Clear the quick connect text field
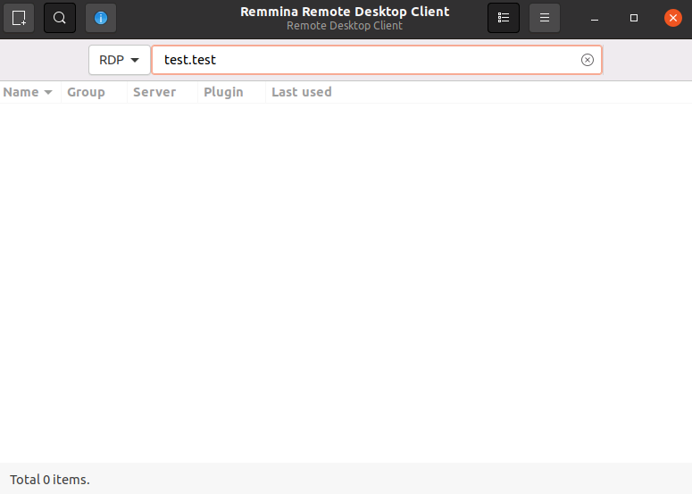This screenshot has width=692, height=494. coord(587,60)
